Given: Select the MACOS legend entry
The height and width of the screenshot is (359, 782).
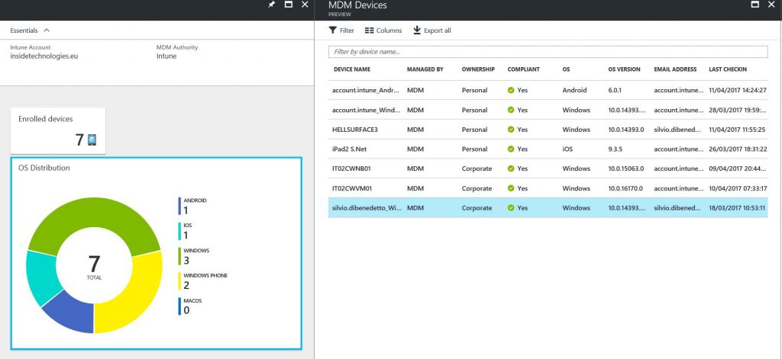Looking at the screenshot, I should coord(190,306).
